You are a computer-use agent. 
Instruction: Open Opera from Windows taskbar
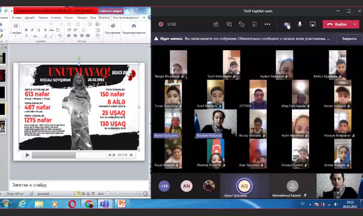(72, 204)
